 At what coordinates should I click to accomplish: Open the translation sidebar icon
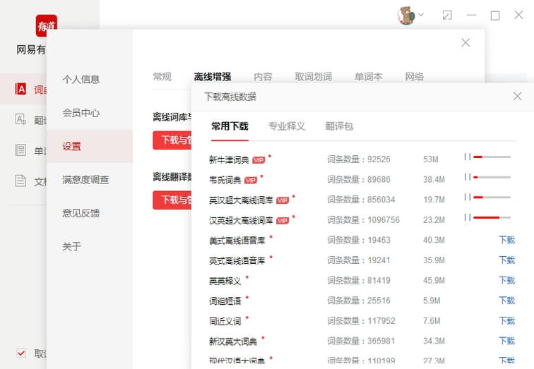click(x=21, y=119)
